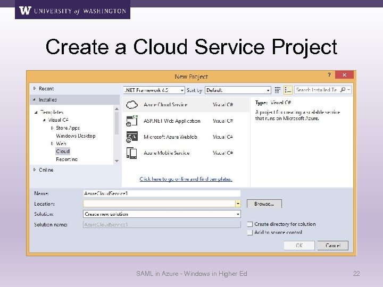The image size is (383, 287).
Task: Select the Reporting tree item
Action: [x=66, y=159]
